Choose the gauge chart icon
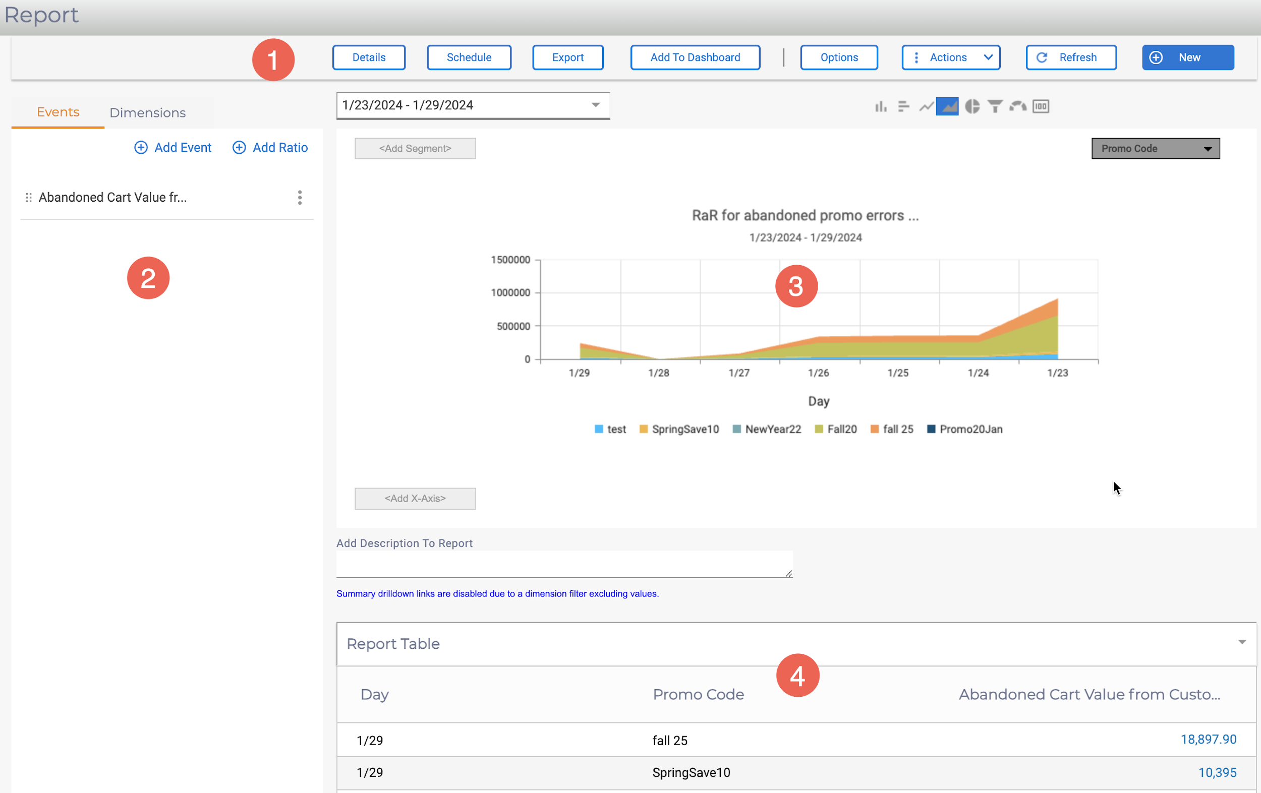The height and width of the screenshot is (793, 1261). click(1017, 107)
